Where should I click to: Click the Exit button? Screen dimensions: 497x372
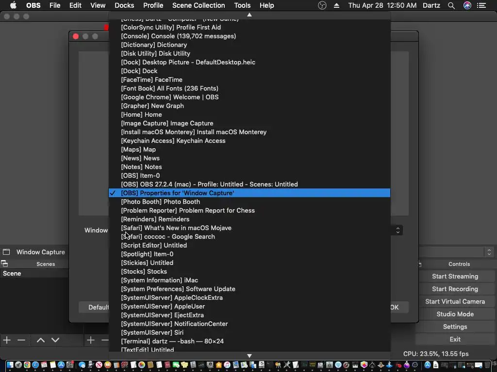click(455, 339)
